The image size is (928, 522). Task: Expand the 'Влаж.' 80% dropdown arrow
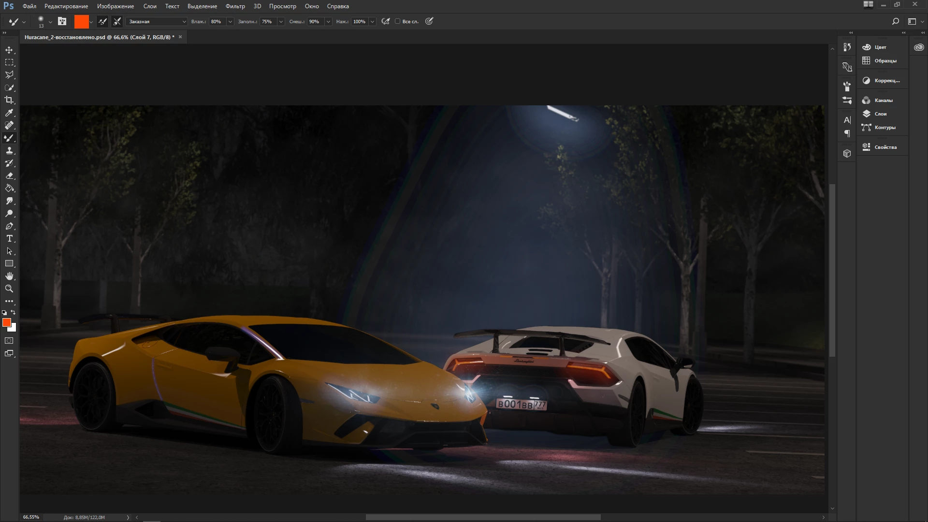point(230,21)
